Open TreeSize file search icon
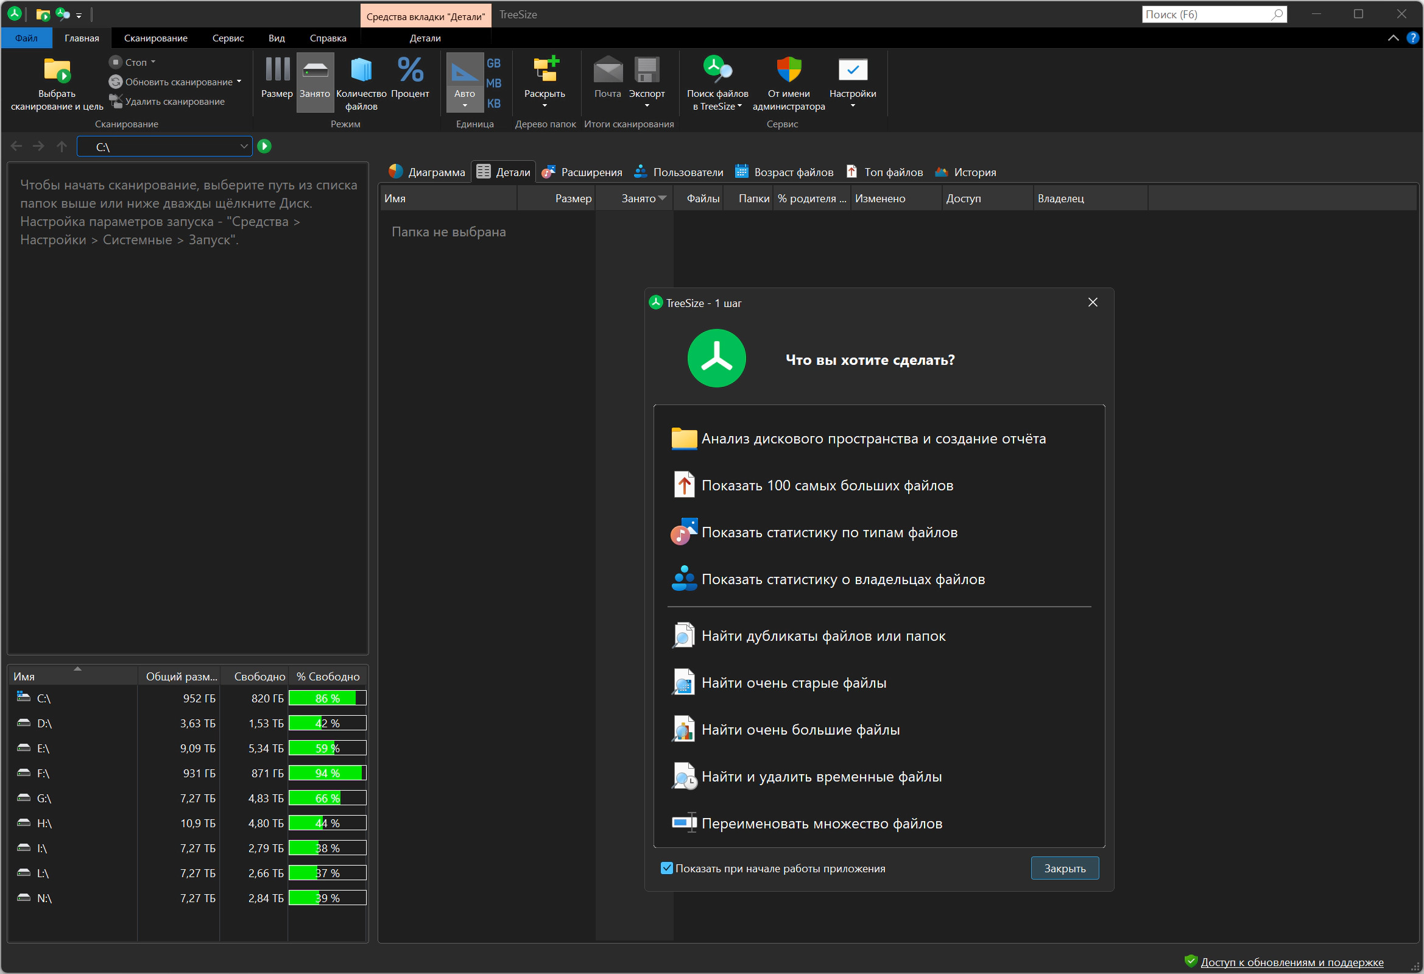The image size is (1424, 974). [x=717, y=71]
